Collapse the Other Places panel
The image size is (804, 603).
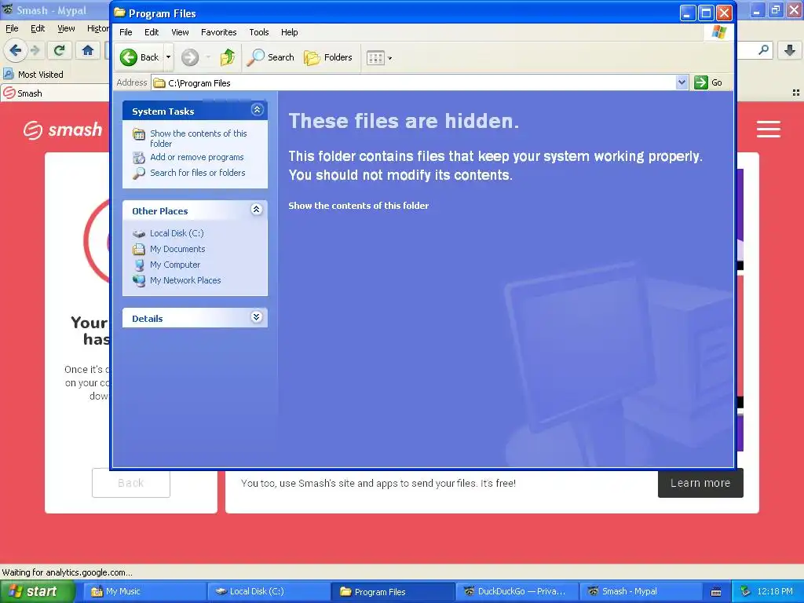(257, 209)
